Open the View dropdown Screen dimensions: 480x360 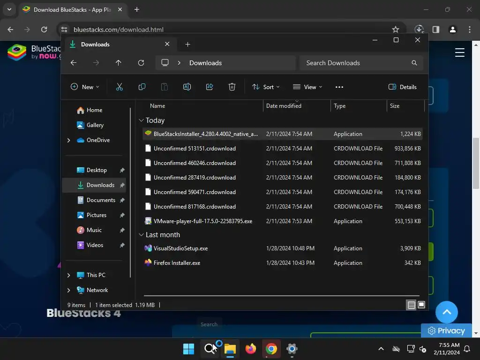307,87
